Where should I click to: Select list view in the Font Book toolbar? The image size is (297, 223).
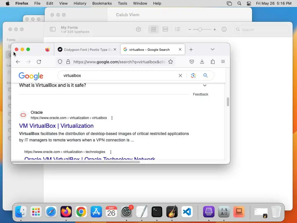(178, 29)
